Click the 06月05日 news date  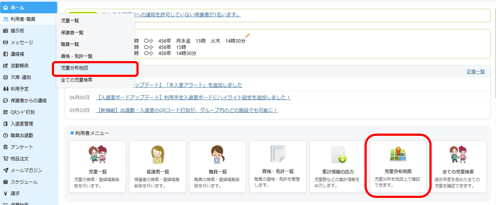[80, 98]
